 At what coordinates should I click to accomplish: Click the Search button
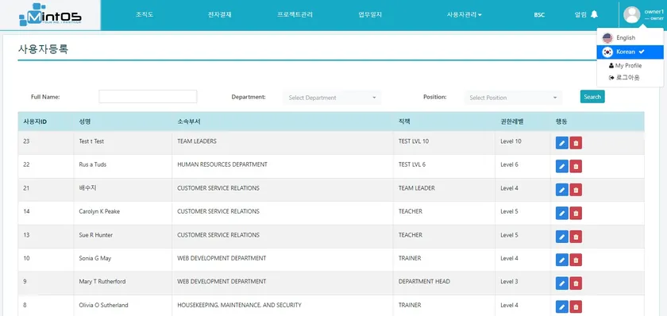592,97
